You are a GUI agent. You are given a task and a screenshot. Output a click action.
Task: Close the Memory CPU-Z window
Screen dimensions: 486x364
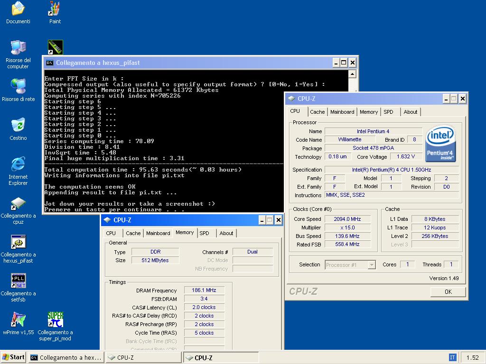point(278,220)
